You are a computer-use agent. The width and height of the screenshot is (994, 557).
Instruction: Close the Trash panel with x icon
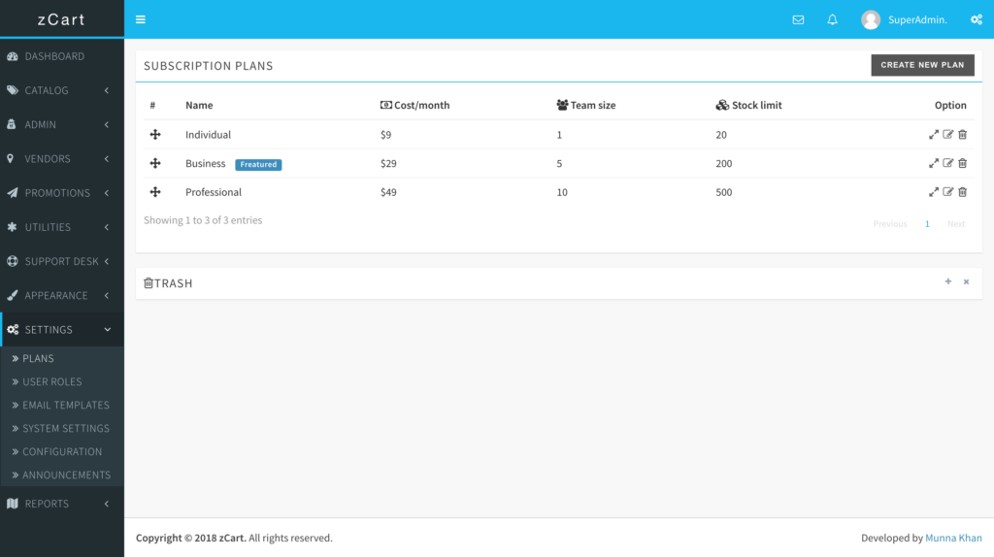[x=966, y=282]
